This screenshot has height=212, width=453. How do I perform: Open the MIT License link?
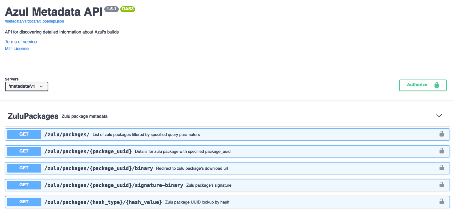click(16, 48)
